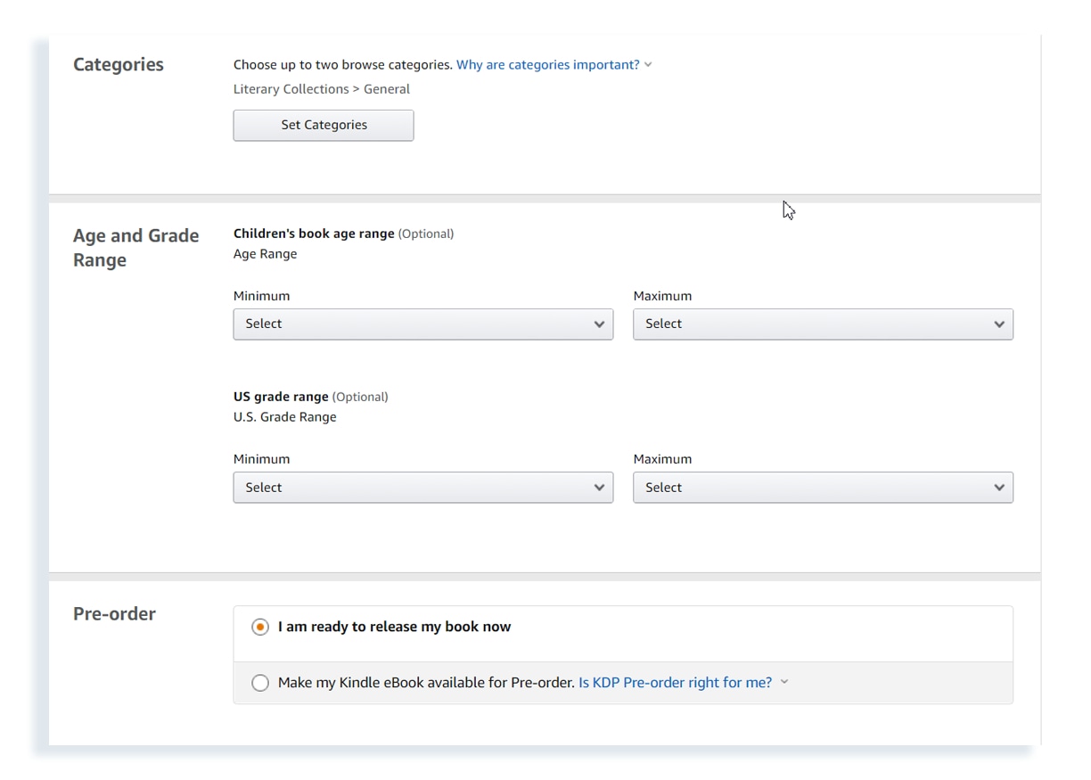Click the chevron beside "Why are categories important?"
1091x780 pixels.
coord(648,64)
